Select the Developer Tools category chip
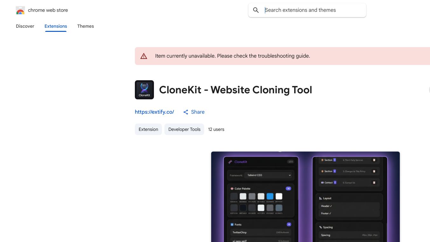Screen dimensions: 430x242 pyautogui.click(x=184, y=129)
